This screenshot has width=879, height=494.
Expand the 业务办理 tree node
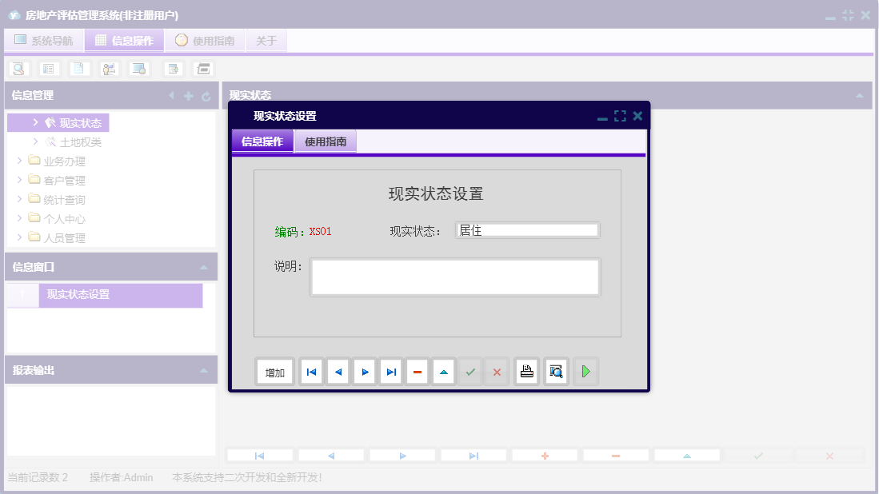coord(19,160)
